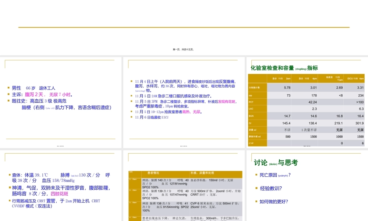Click the line beginning '脑梗（右侧'
368x221 pixels.
66,108
